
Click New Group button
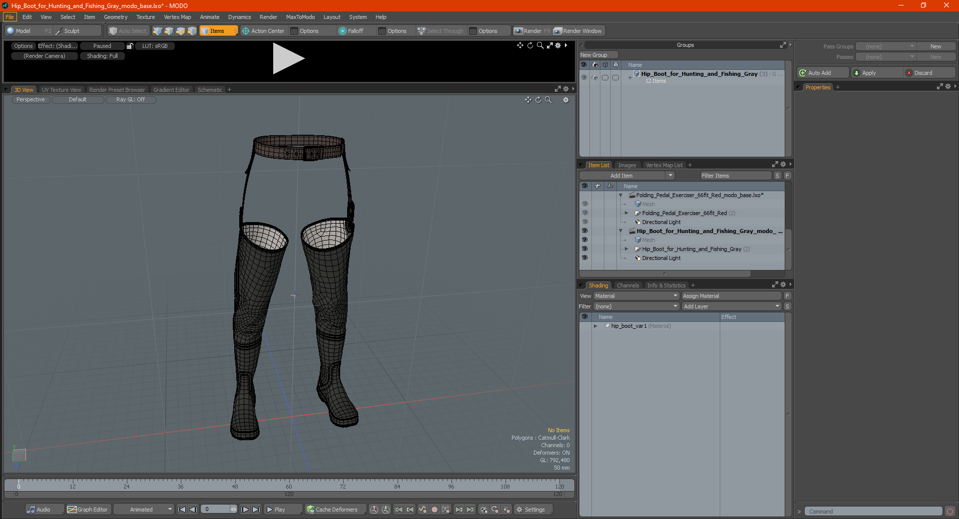[x=598, y=55]
